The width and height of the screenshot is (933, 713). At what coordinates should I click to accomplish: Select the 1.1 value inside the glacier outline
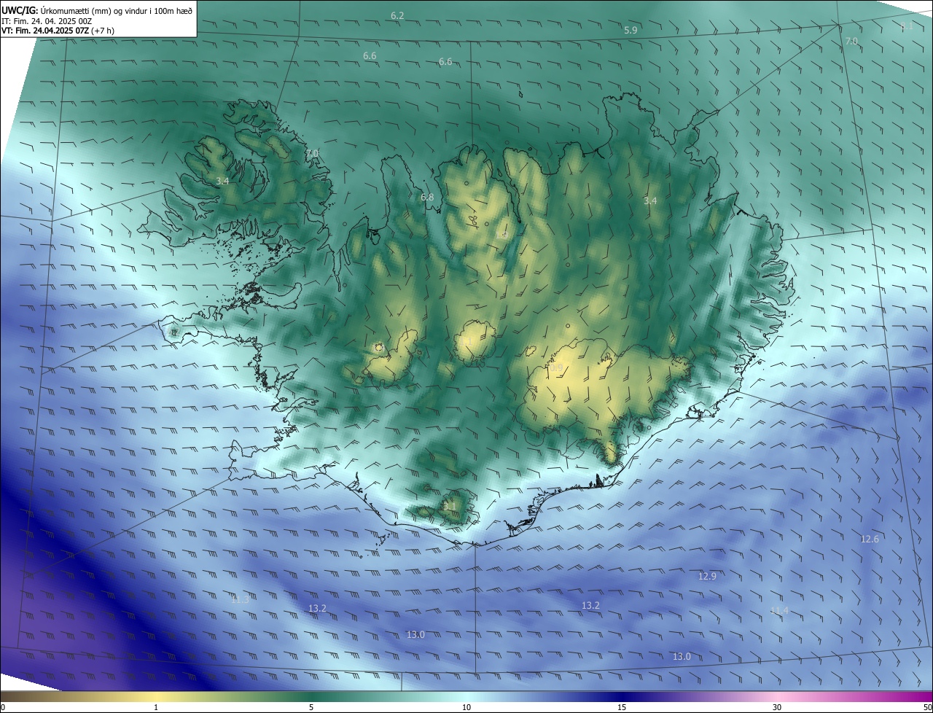pyautogui.click(x=465, y=341)
